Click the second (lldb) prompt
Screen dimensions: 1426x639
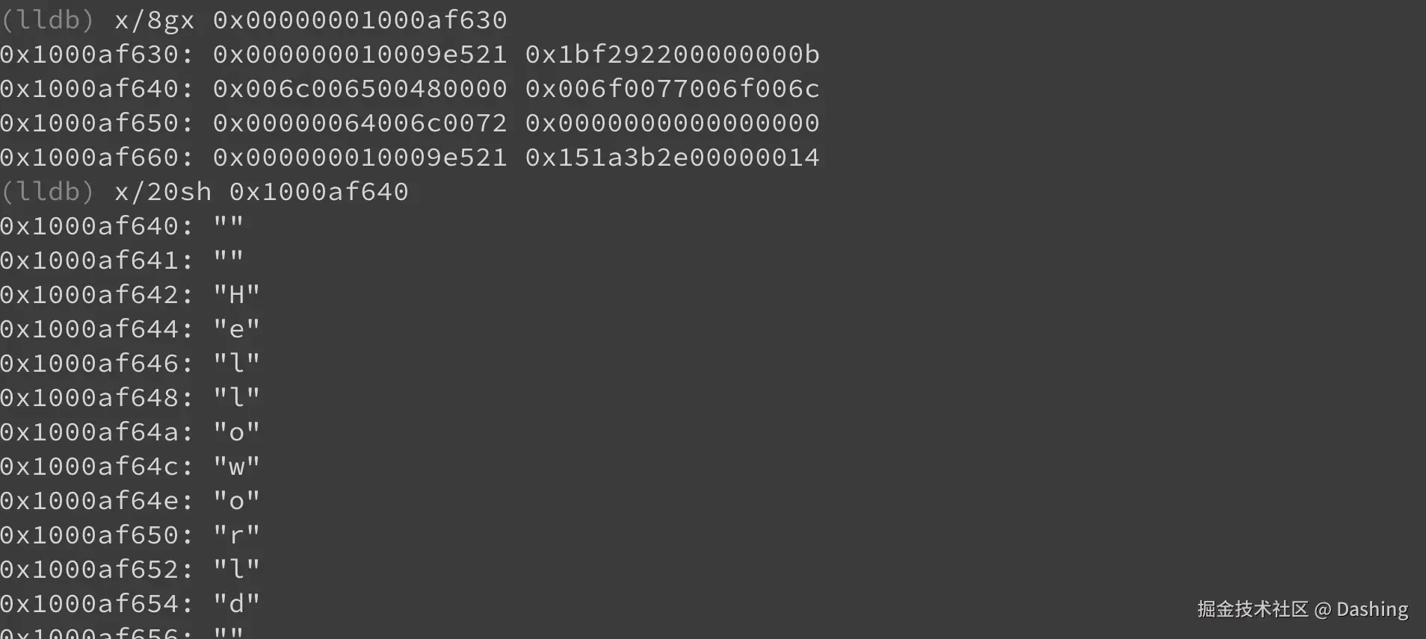47,192
